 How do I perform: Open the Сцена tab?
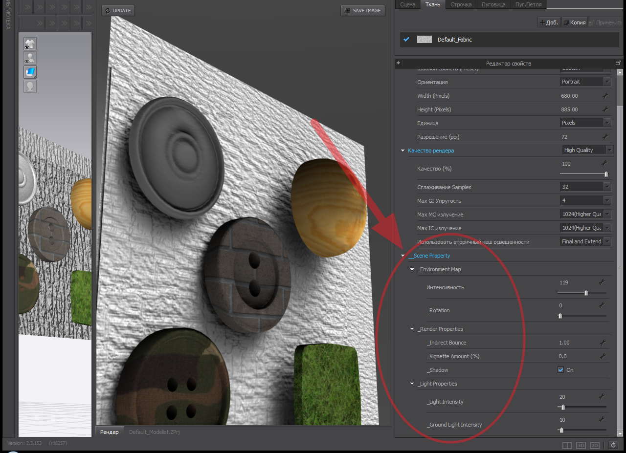pos(407,4)
